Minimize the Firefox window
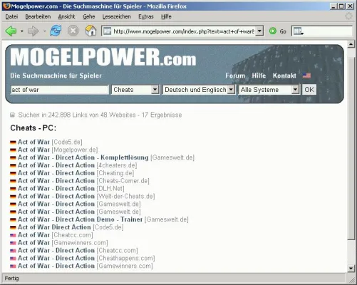357x285 pixels. [333, 6]
